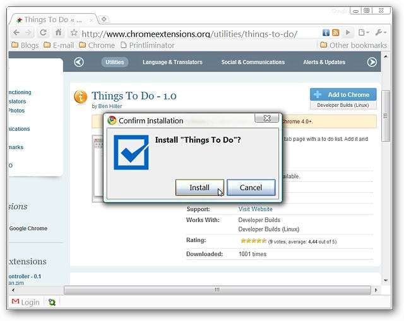The image size is (404, 321).
Task: Click the vertical page scrollbar thumb
Action: 386,116
